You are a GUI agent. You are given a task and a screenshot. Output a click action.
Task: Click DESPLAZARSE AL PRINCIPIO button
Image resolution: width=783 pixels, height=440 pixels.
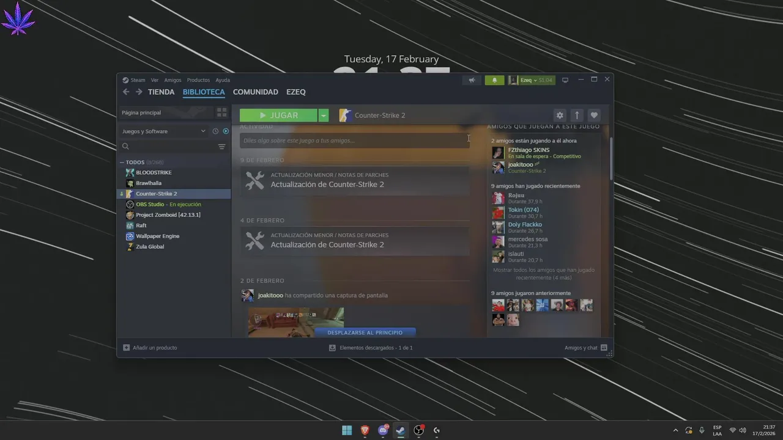(x=365, y=332)
